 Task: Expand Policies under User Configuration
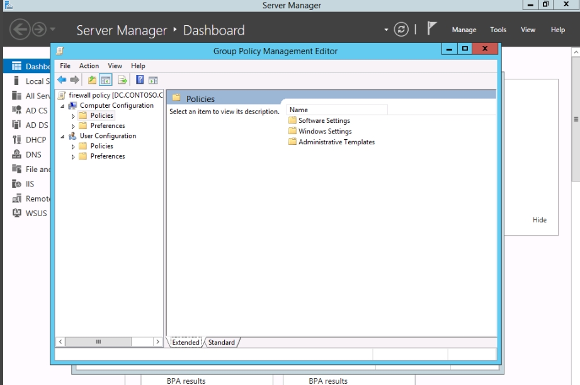pos(73,146)
